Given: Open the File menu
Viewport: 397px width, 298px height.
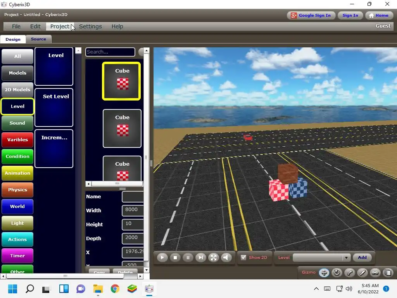Looking at the screenshot, I should point(16,26).
